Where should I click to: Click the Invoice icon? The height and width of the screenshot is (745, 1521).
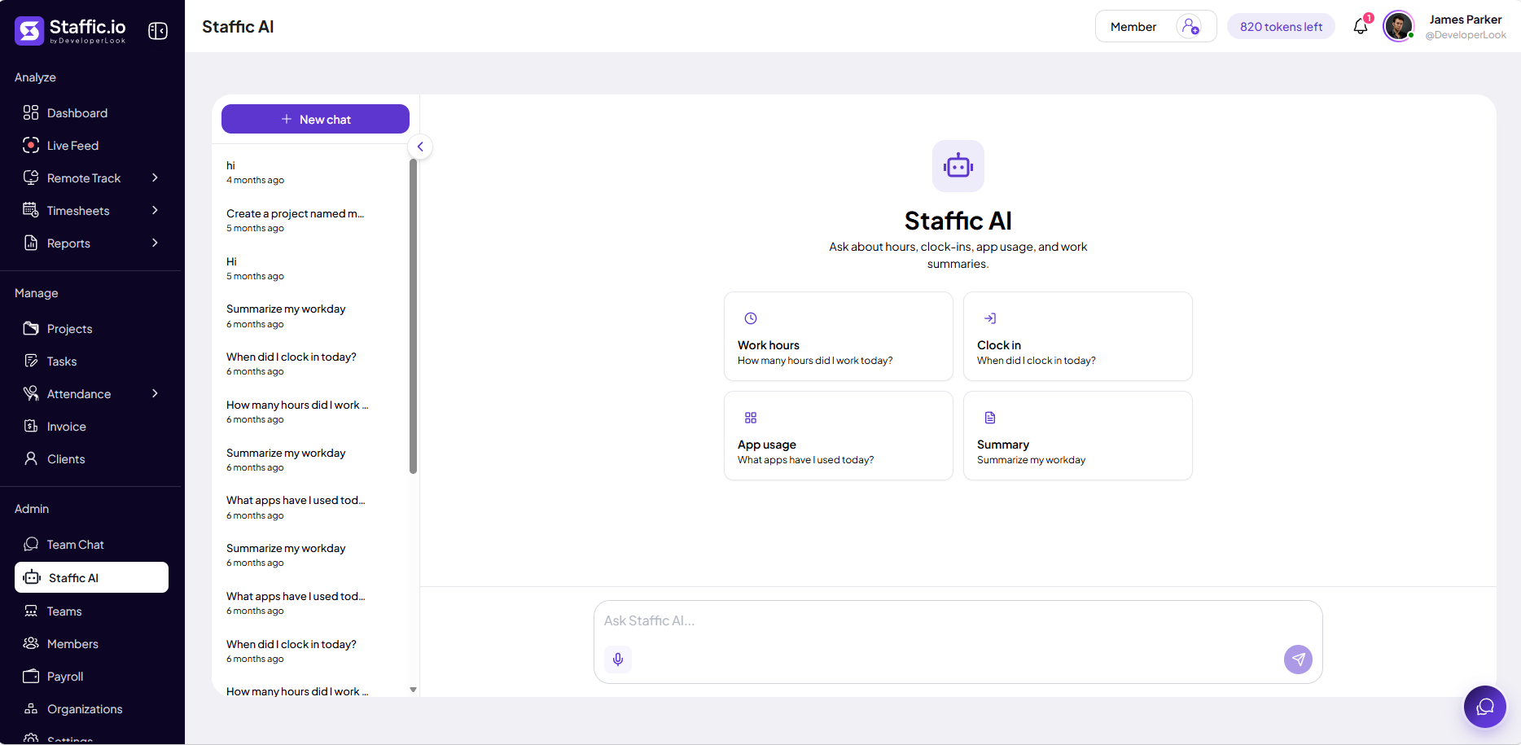(x=31, y=426)
